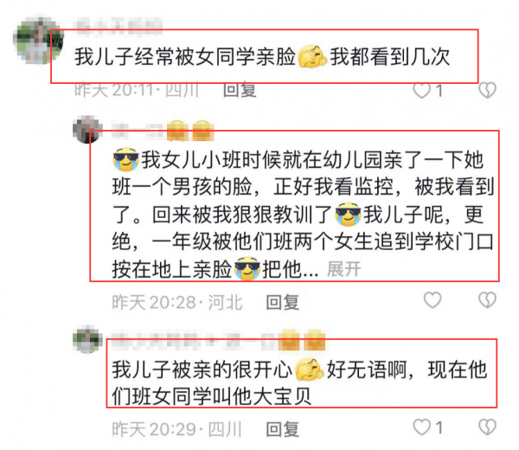This screenshot has height=450, width=519.
Task: Open the second commenter's blurred username
Action: pyautogui.click(x=163, y=131)
